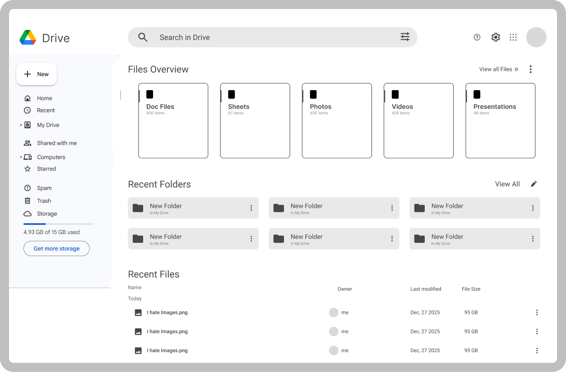
Task: Open the Sheets card
Action: 255,120
